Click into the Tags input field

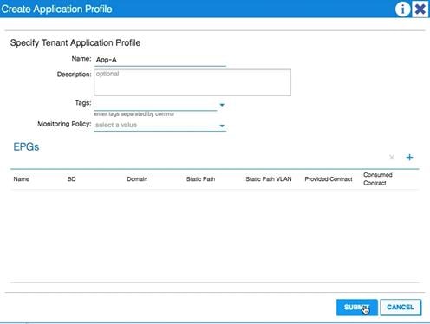pyautogui.click(x=155, y=105)
